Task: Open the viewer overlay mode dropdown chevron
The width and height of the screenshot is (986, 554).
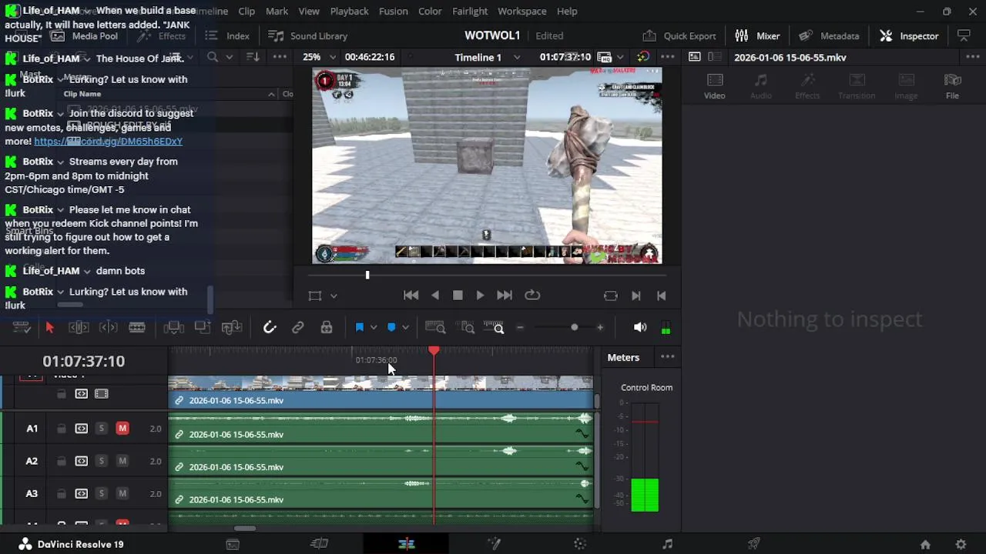Action: 334,295
